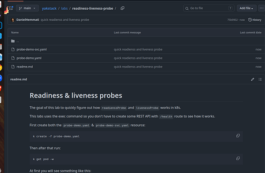Screen dimensions: 265x173
Task: Click the readme.md panel title
Action: point(19,79)
